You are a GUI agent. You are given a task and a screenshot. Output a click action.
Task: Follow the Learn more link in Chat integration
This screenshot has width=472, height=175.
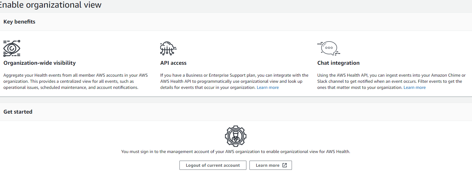click(415, 87)
